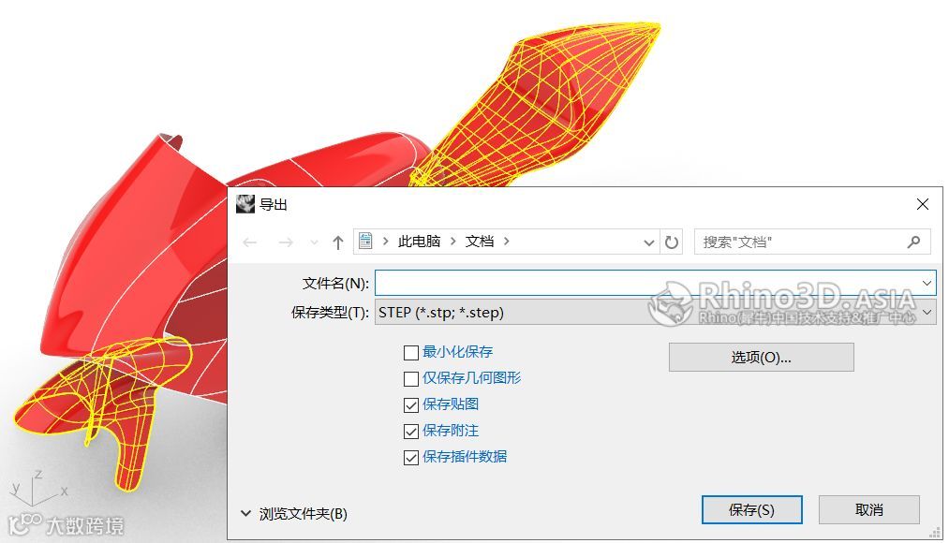This screenshot has width=949, height=543.
Task: Refresh the 文档 folder listing
Action: pyautogui.click(x=671, y=242)
